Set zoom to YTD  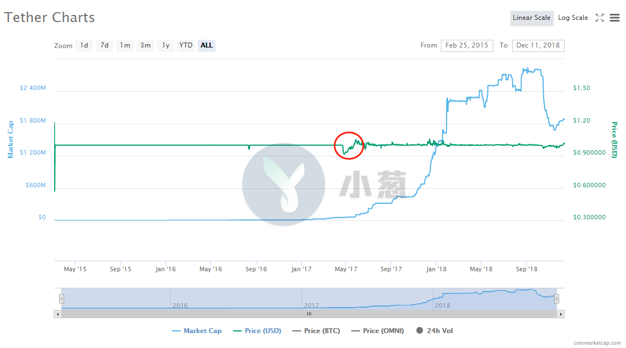186,45
